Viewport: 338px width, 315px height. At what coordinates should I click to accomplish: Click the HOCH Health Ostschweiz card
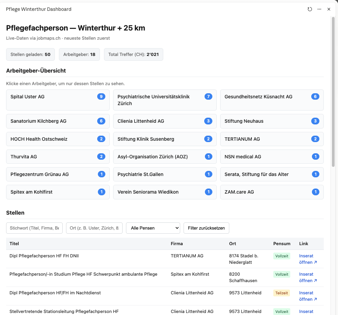[x=58, y=139]
